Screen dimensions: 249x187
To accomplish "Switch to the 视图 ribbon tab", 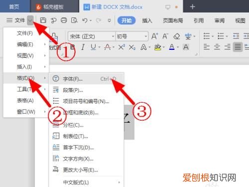I will (x=240, y=20).
